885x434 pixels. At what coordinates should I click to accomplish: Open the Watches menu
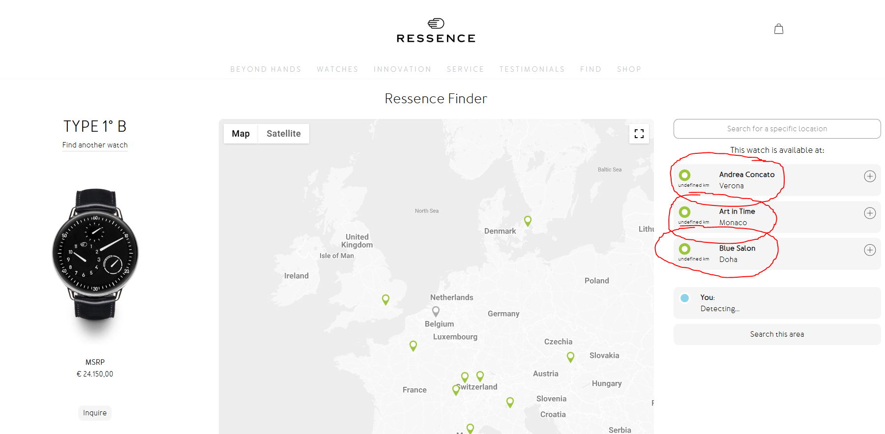point(338,69)
